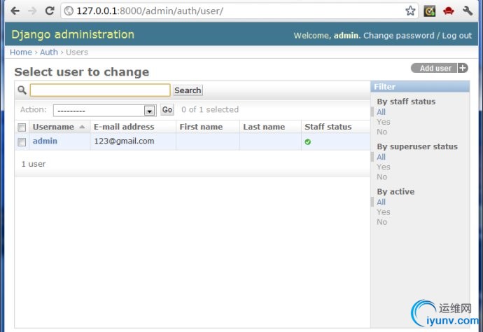Open the Action dropdown

click(105, 111)
